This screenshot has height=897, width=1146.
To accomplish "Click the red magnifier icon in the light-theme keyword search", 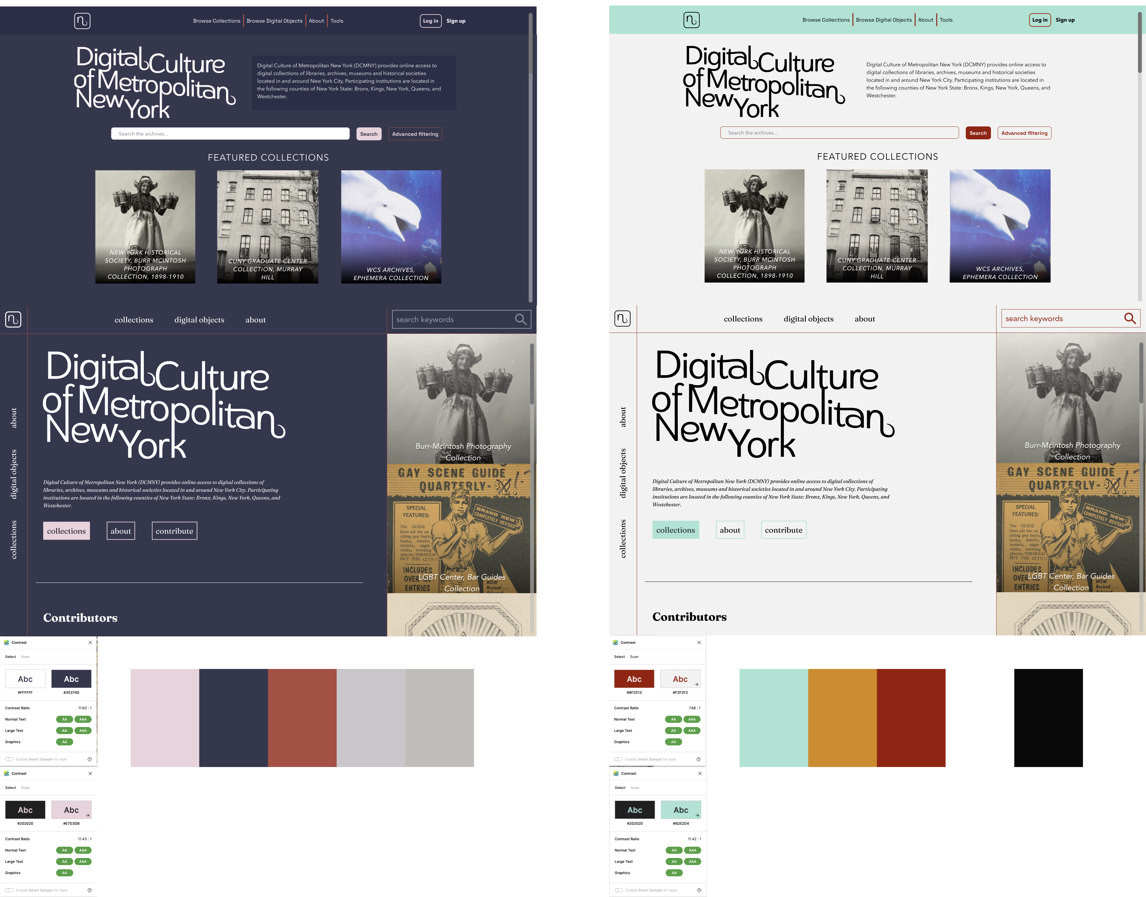I will click(x=1130, y=318).
